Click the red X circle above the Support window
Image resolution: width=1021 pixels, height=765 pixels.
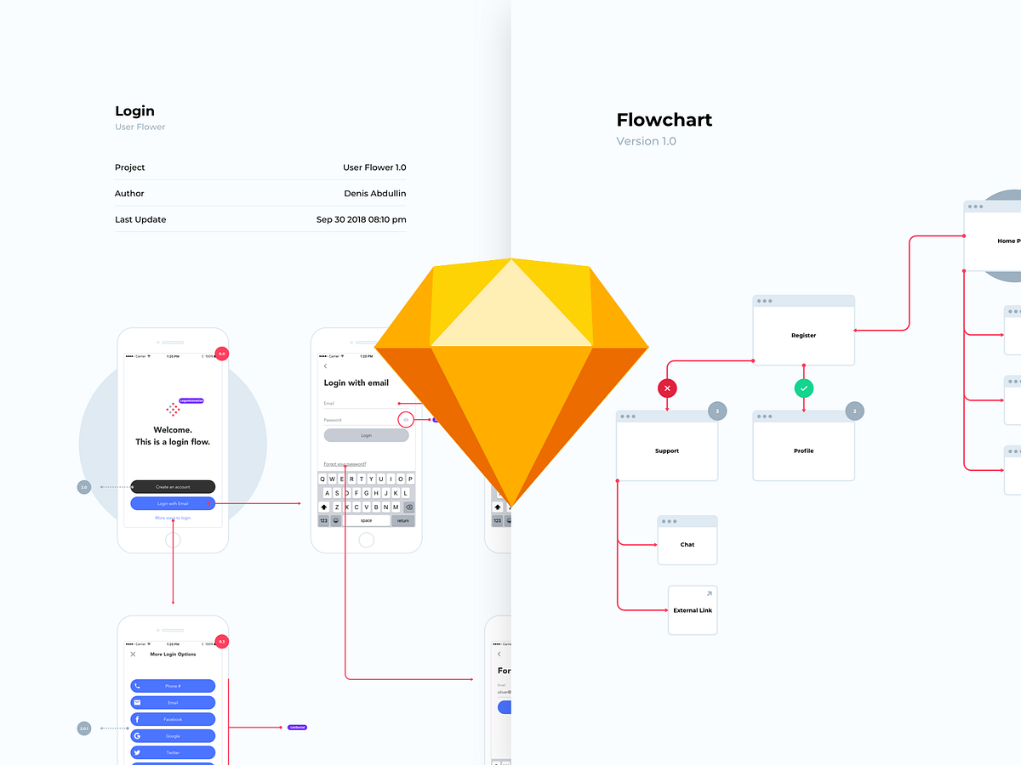pos(667,388)
